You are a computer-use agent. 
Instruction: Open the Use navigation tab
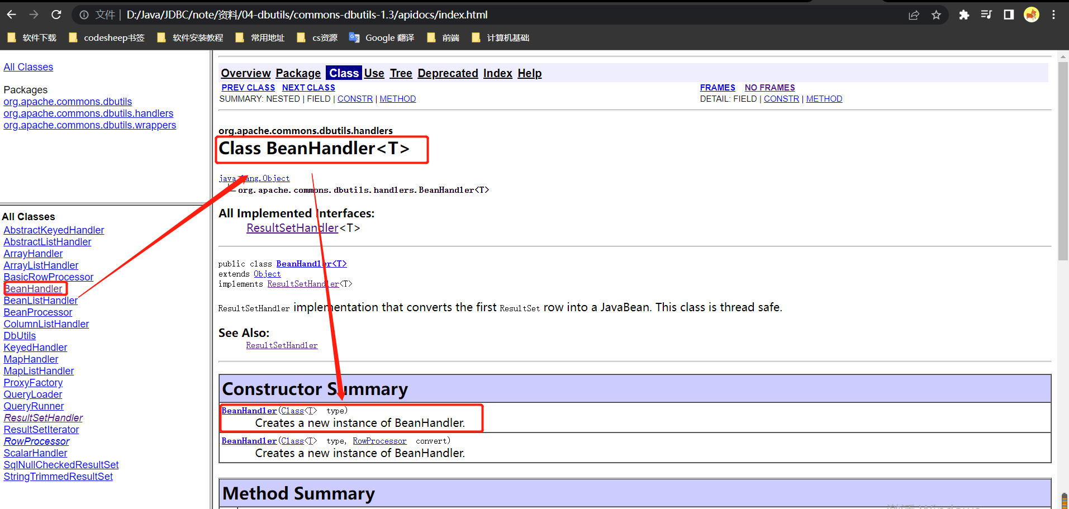pyautogui.click(x=374, y=73)
